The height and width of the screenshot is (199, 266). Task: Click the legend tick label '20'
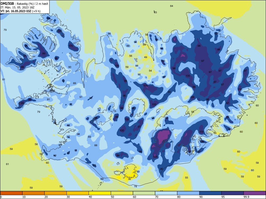click(x=46, y=197)
